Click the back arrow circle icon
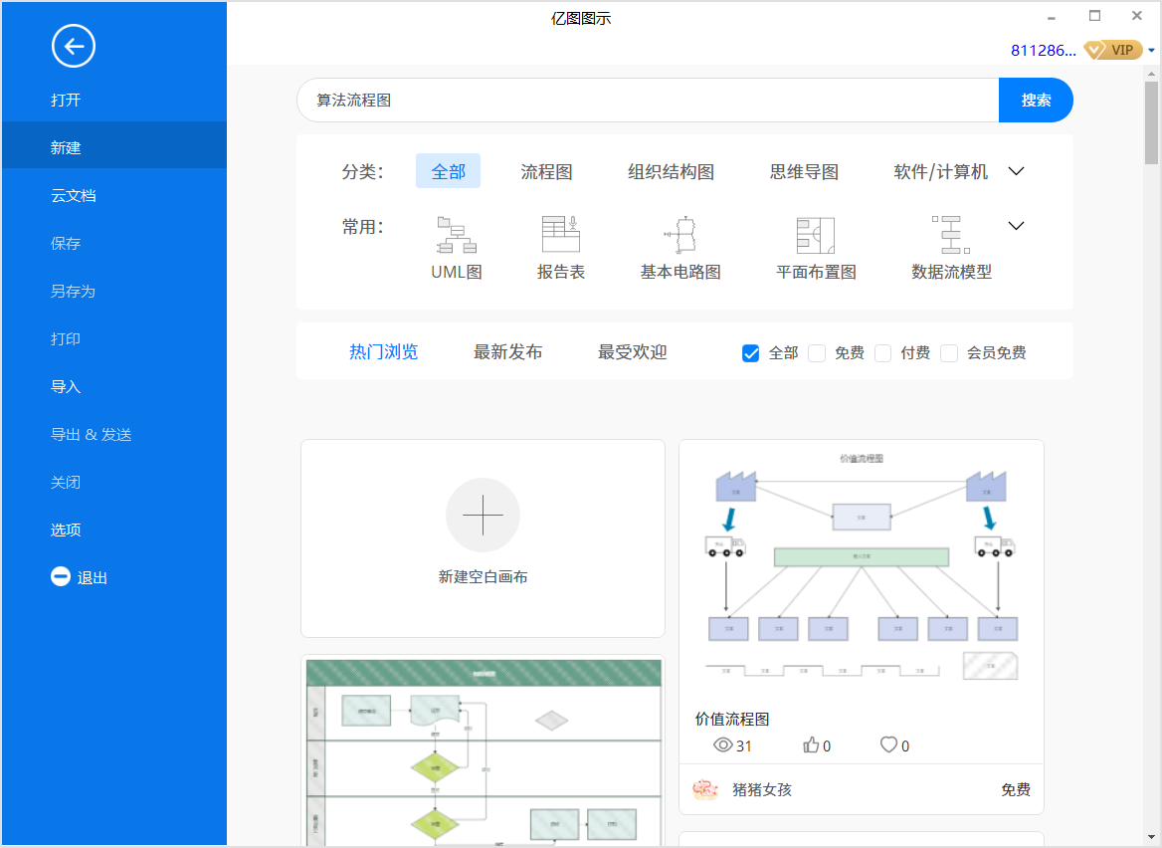This screenshot has height=848, width=1162. pyautogui.click(x=74, y=46)
